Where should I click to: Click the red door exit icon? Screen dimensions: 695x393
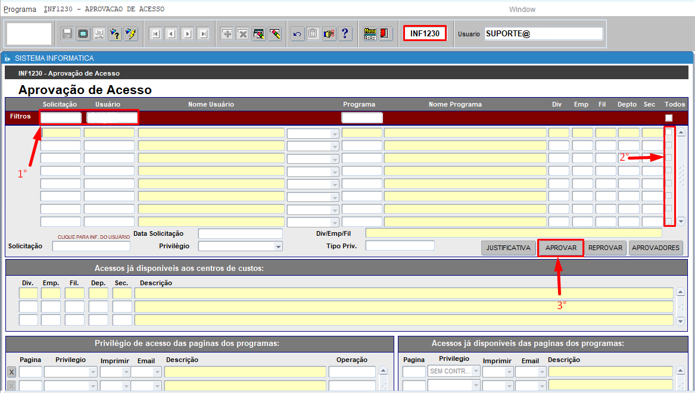(385, 34)
